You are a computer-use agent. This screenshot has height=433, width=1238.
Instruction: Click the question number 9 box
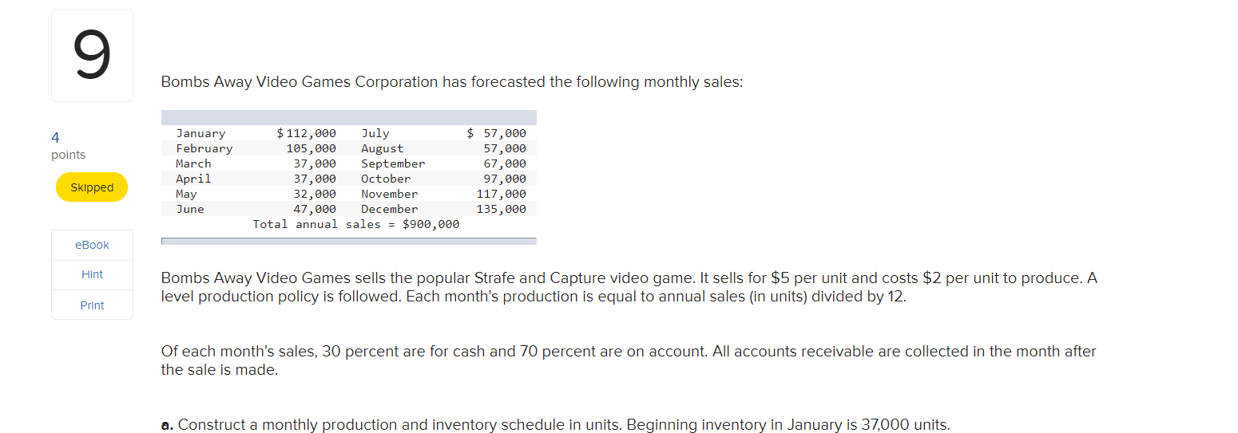point(92,55)
